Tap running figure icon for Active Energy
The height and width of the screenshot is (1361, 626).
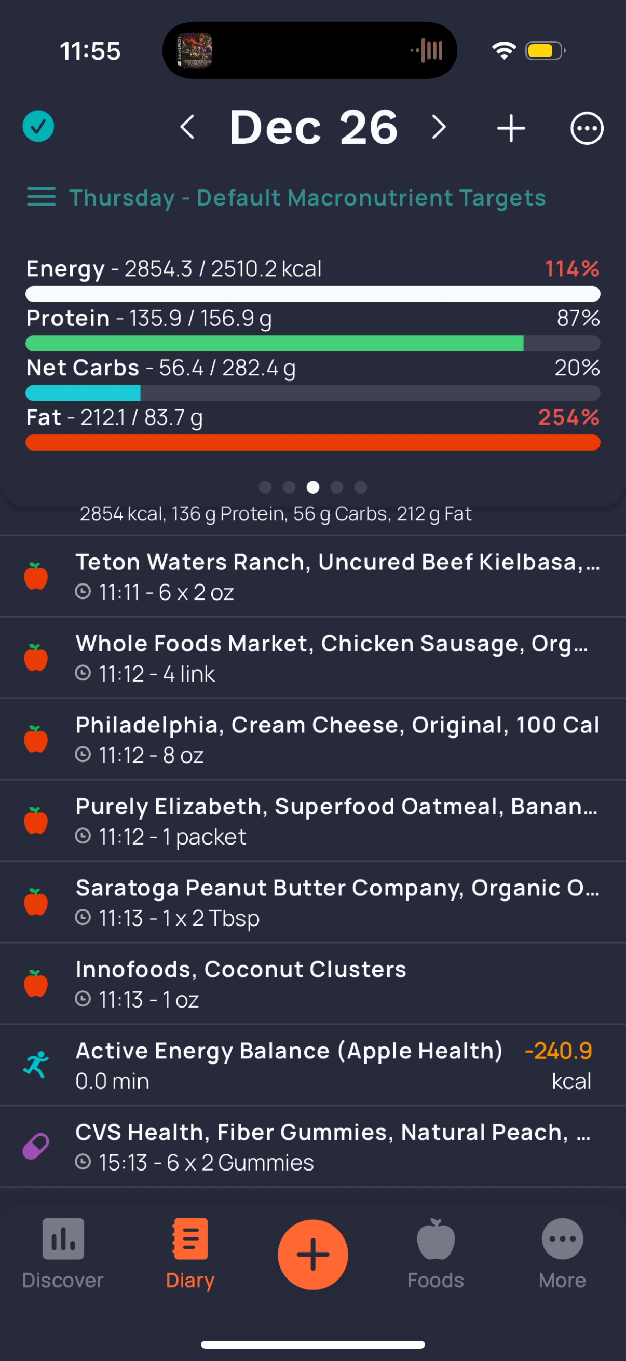point(36,1065)
